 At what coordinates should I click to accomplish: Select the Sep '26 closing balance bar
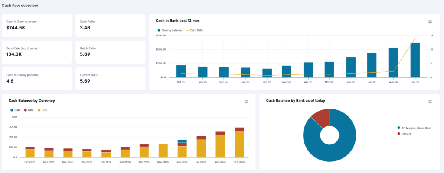[415, 60]
